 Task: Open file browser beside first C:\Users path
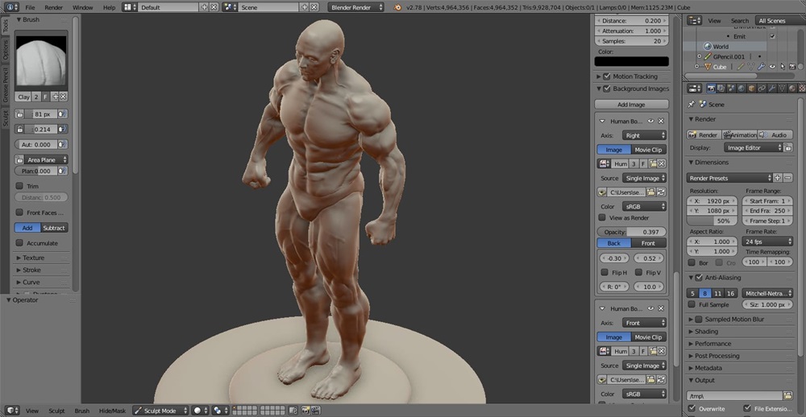(x=650, y=192)
